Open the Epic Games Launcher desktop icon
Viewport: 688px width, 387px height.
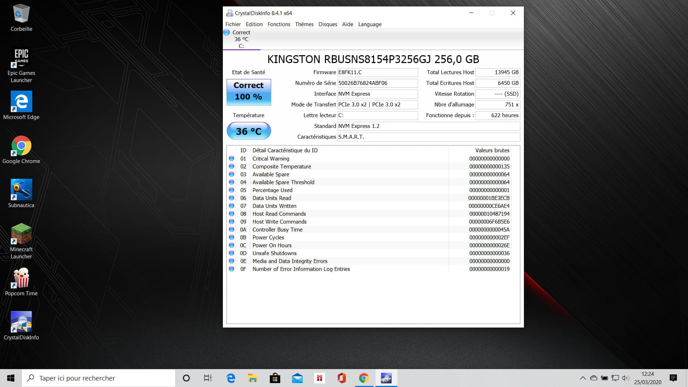[x=21, y=65]
